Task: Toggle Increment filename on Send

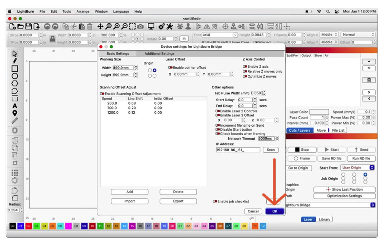Action: (217, 125)
